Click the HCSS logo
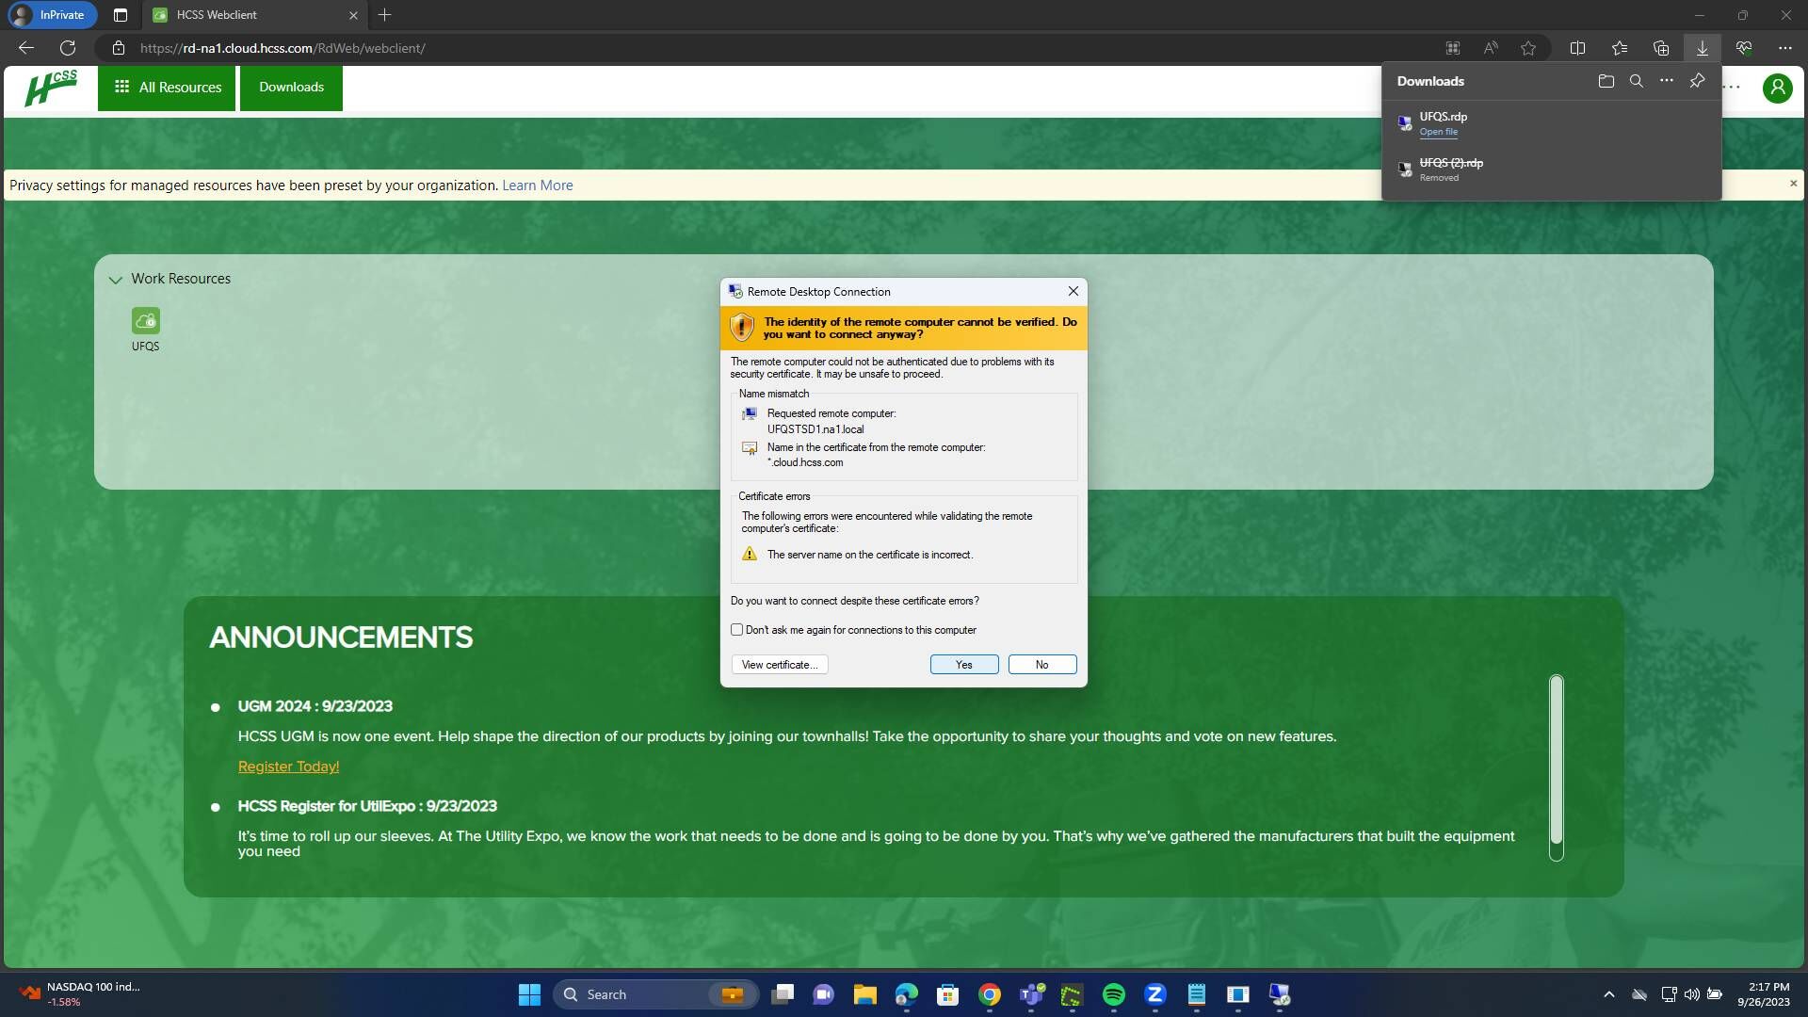Image resolution: width=1808 pixels, height=1017 pixels. click(x=52, y=88)
